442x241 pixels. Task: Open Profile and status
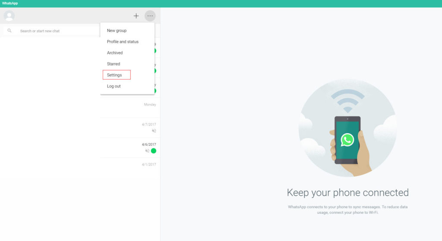(x=123, y=42)
